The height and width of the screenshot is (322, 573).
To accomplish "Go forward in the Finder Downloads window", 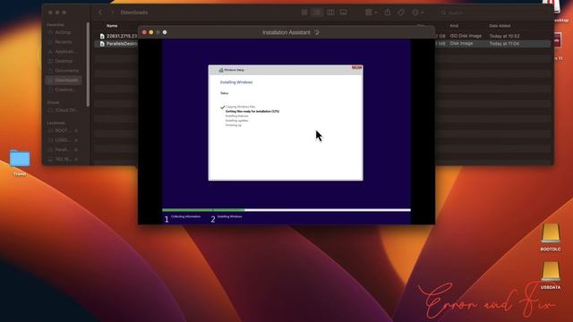I will [x=112, y=13].
